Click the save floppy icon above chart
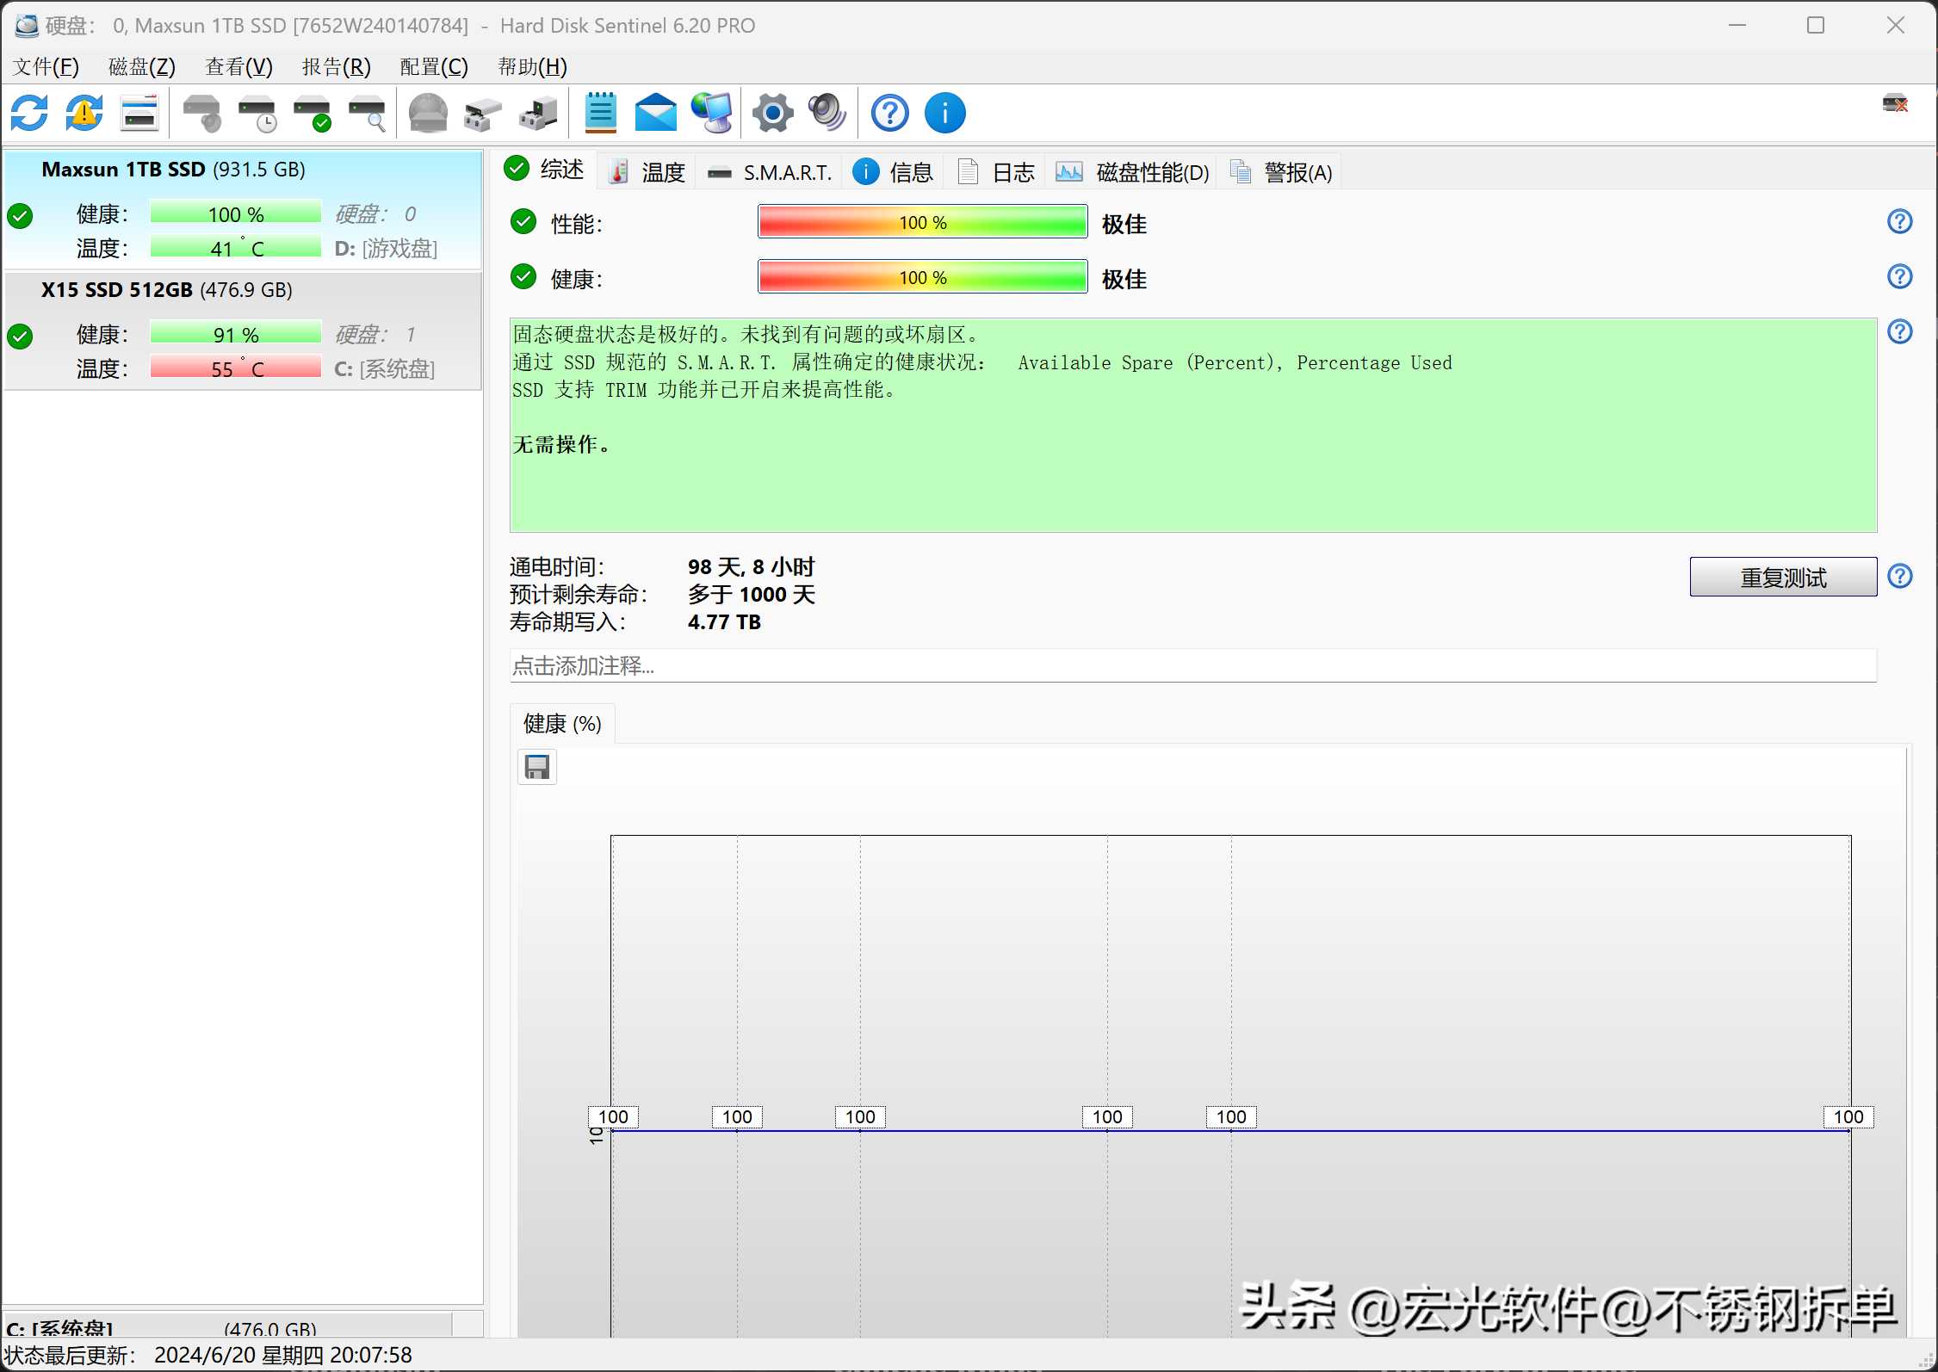This screenshot has width=1938, height=1372. click(x=537, y=766)
